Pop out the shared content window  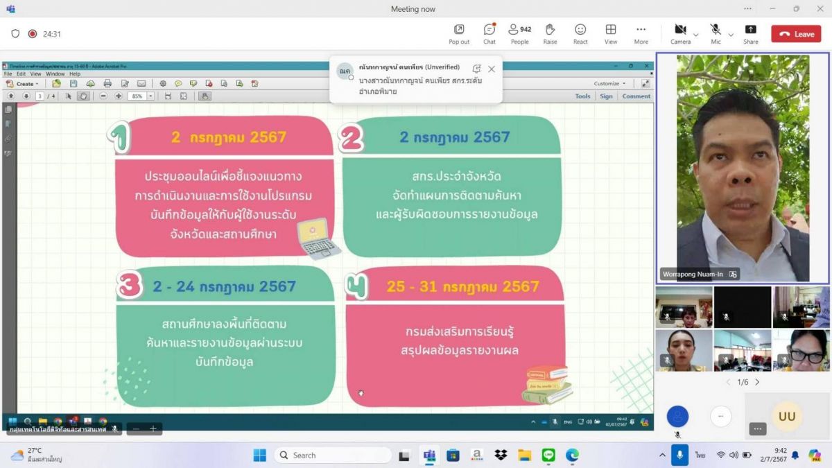point(459,33)
